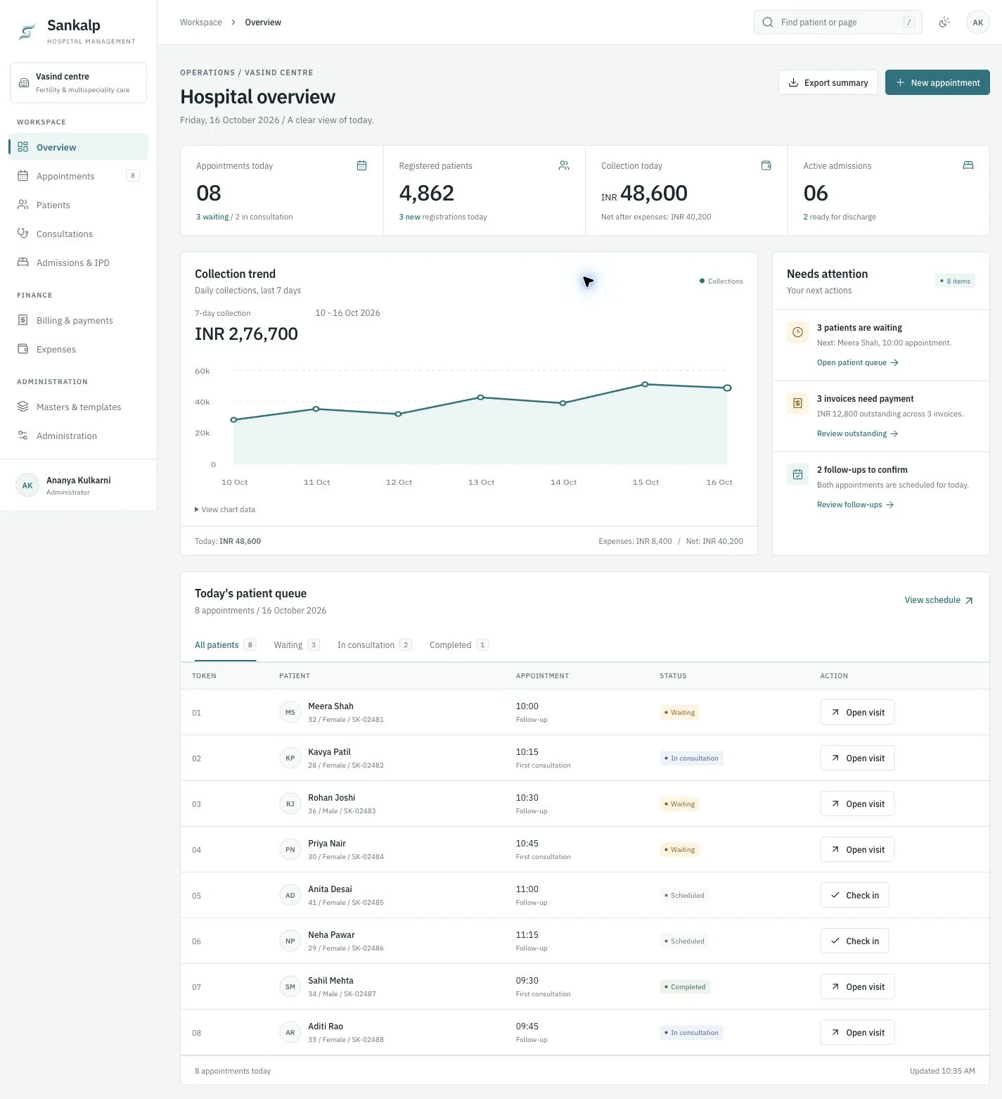Click the '3 waiting' text on appointments card
Screen dimensions: 1002x1099
[x=212, y=217]
